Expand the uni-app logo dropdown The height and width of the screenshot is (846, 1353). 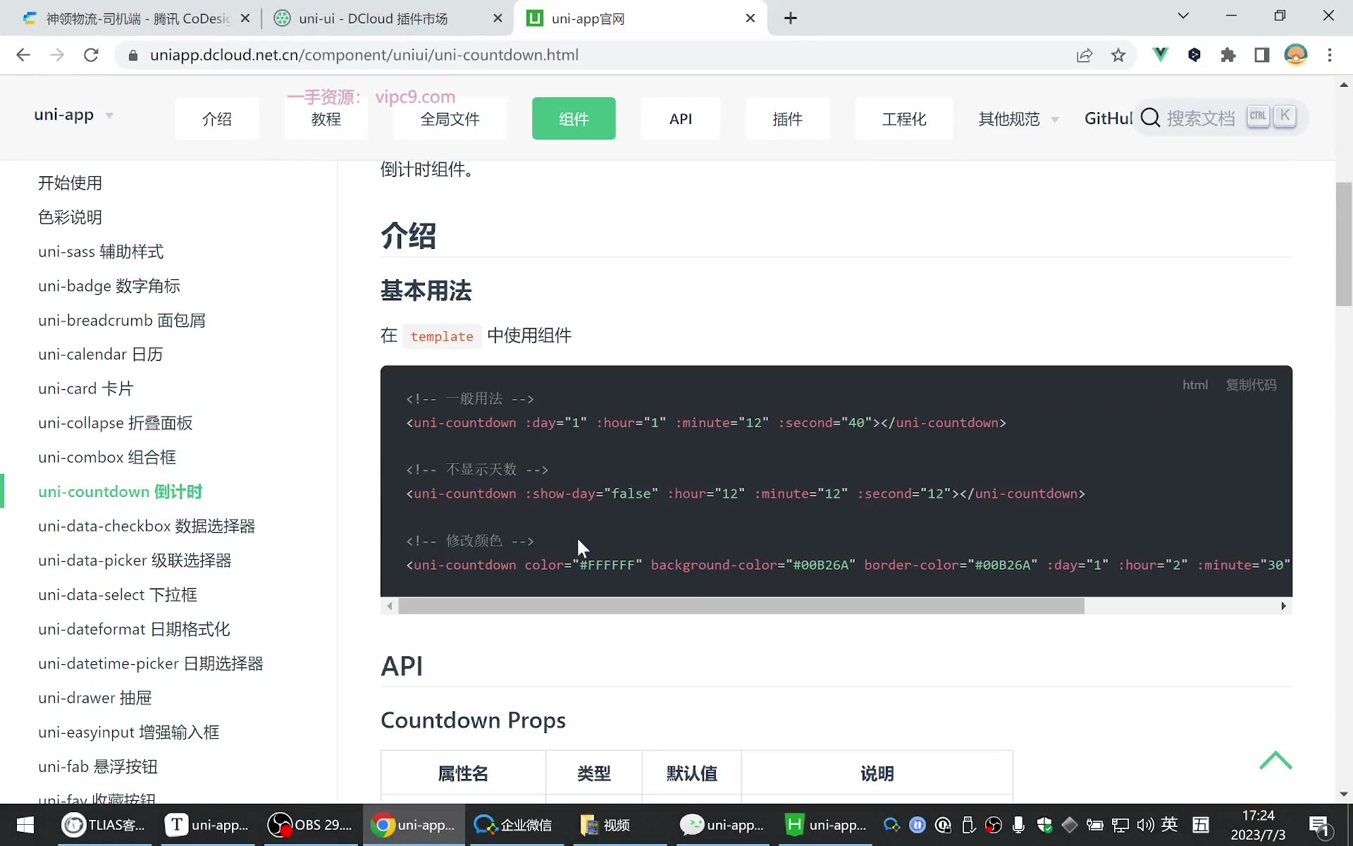73,115
